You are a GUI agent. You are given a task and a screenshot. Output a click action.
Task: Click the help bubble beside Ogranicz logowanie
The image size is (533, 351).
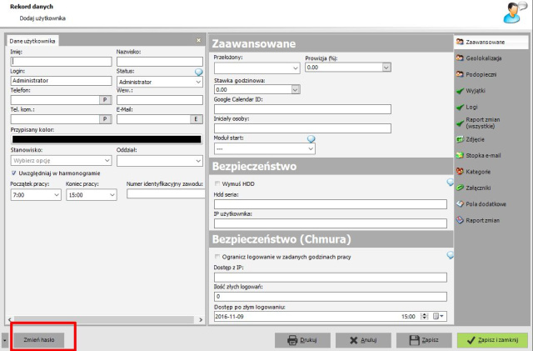[x=450, y=255]
